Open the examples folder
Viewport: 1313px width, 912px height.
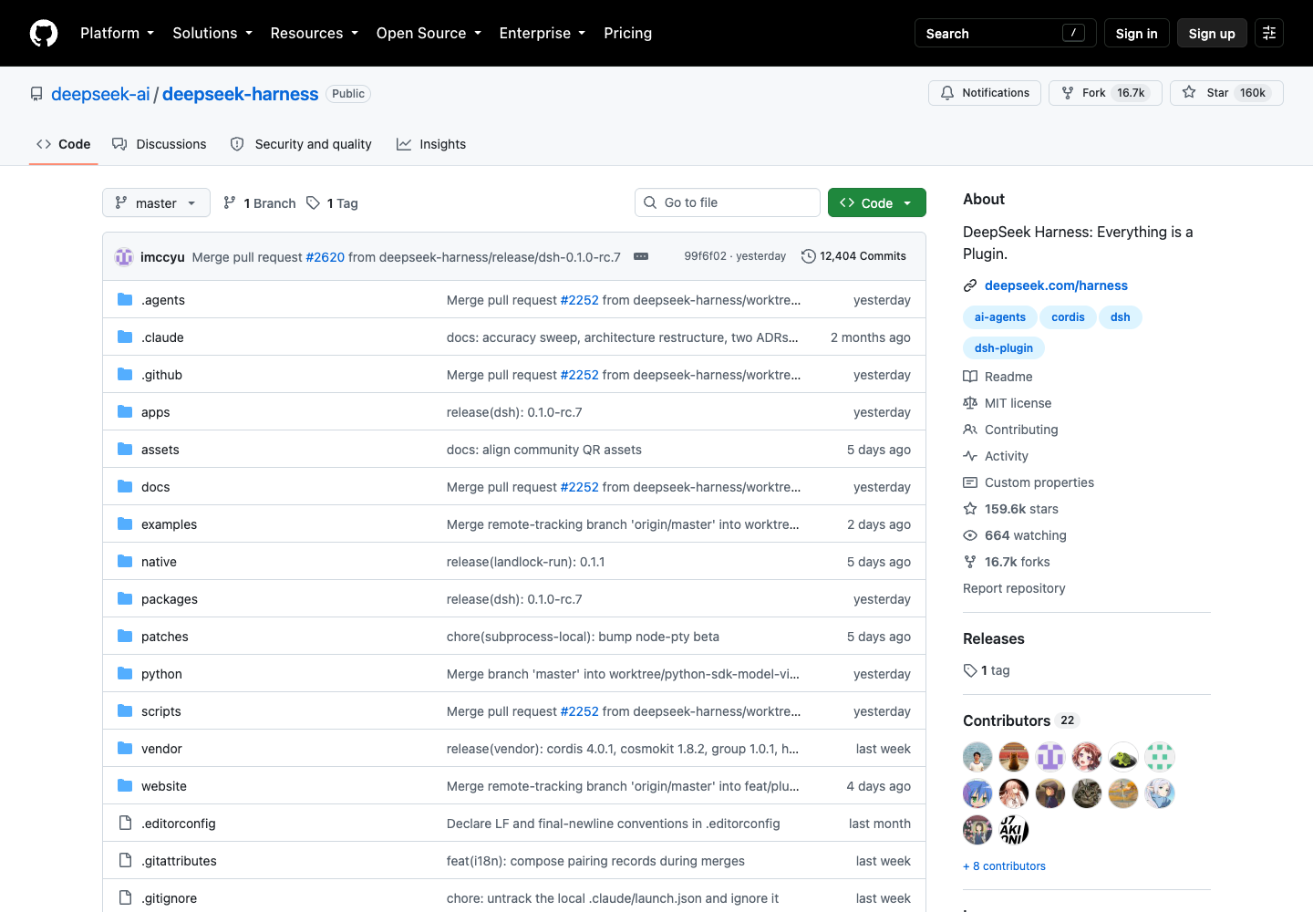[x=169, y=524]
